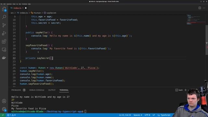208x117 pixels.
Task: Click 'human.sayHello();' on line 26
Action: point(32,71)
